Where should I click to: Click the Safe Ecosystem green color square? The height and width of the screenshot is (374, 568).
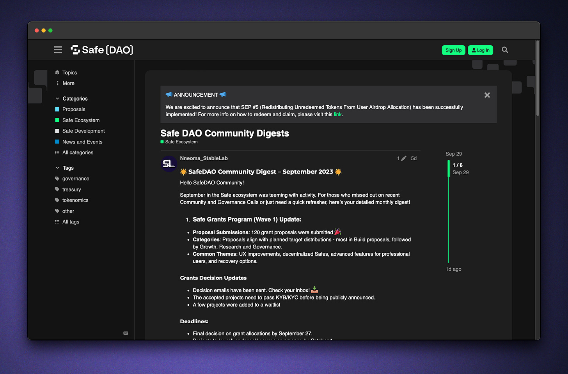point(57,120)
